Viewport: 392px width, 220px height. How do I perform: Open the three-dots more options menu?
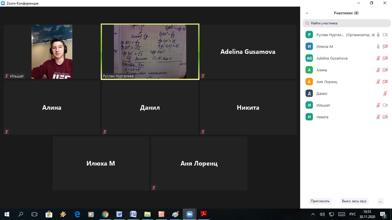(x=380, y=201)
